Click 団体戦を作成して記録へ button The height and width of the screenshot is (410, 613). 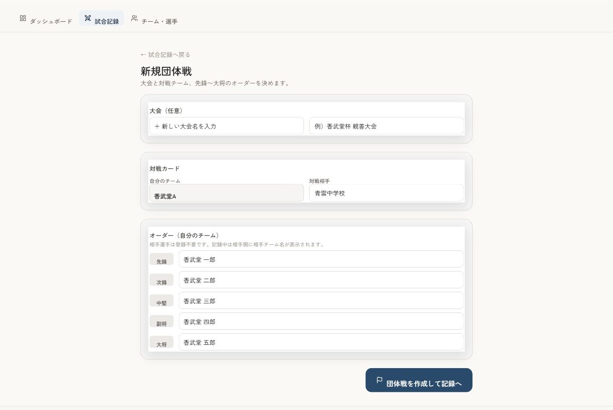tap(419, 380)
